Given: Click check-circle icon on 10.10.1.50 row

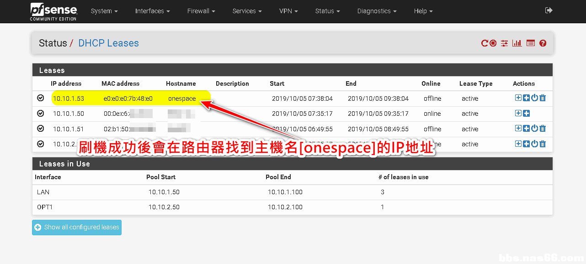Looking at the screenshot, I should click(41, 114).
